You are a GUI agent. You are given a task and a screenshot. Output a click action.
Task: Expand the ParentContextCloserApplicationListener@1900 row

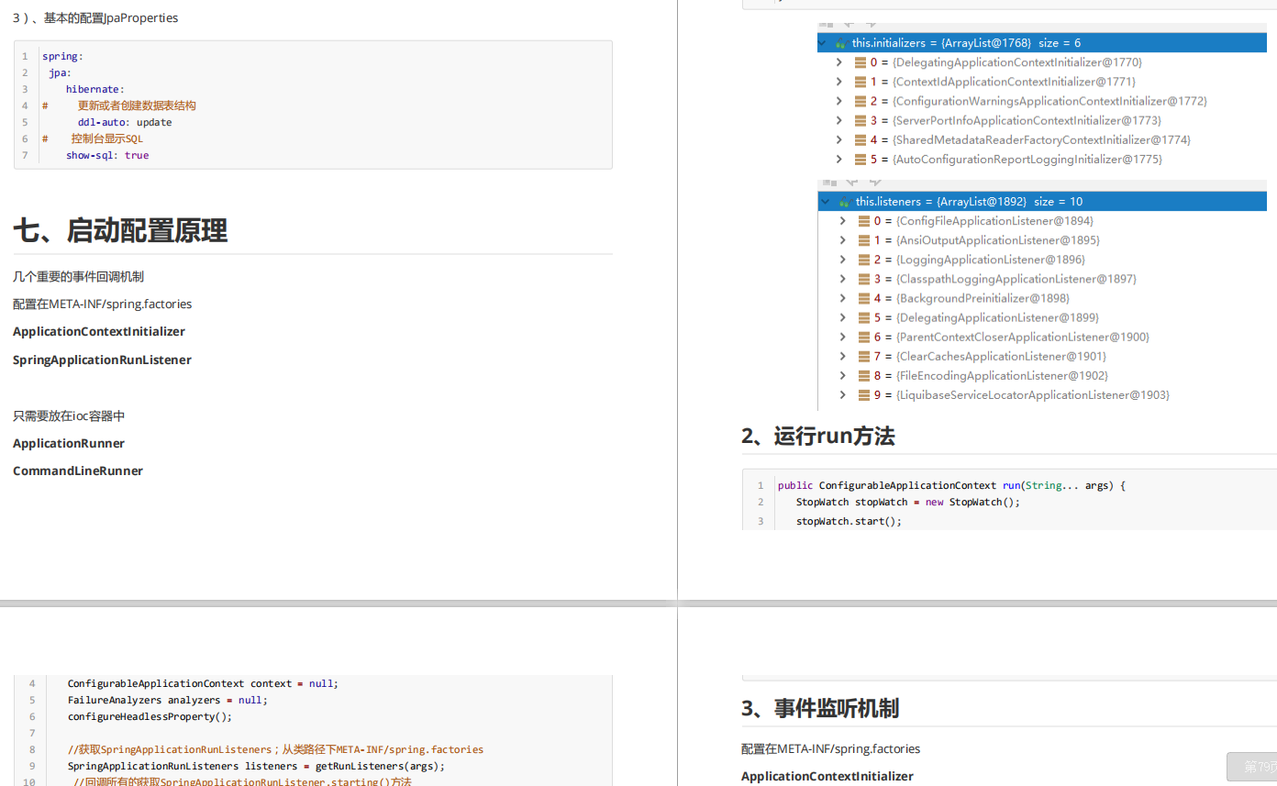coord(843,337)
